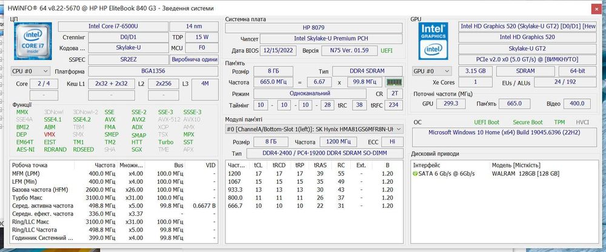Select the WALRAM 128GB drive entry
This screenshot has width=606, height=252.
pos(504,174)
